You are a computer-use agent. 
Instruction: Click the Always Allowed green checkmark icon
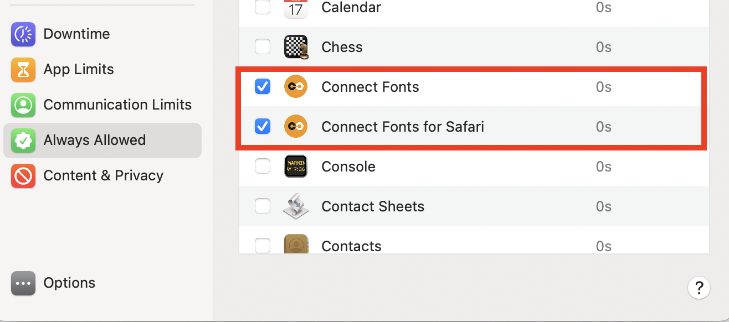[23, 140]
